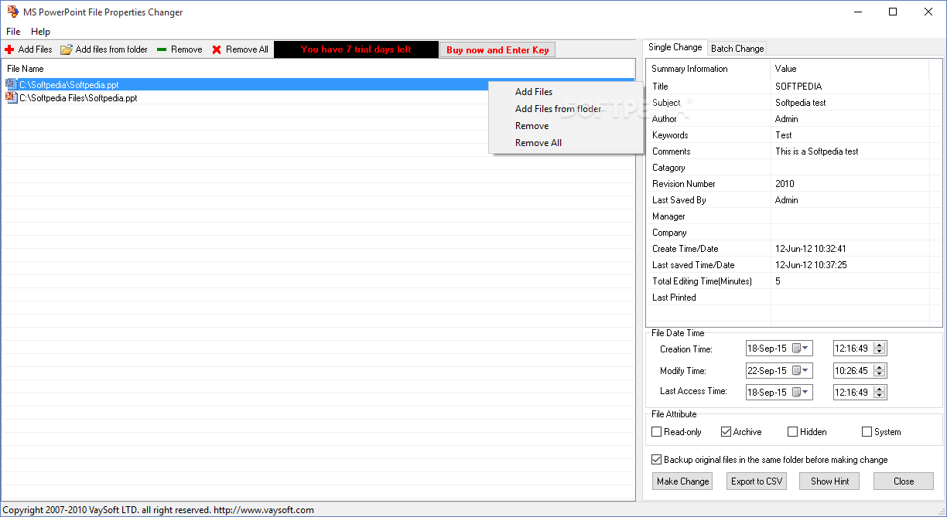This screenshot has width=947, height=517.
Task: Switch to the Single Change tab
Action: pyautogui.click(x=675, y=47)
